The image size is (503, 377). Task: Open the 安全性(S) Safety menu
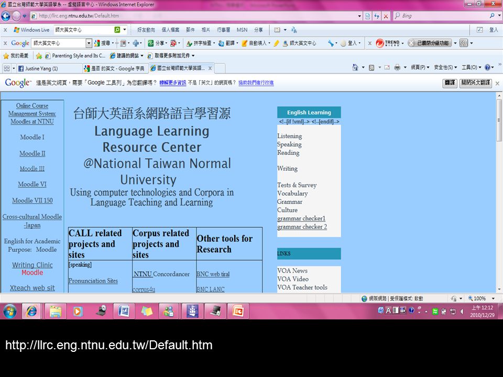445,68
